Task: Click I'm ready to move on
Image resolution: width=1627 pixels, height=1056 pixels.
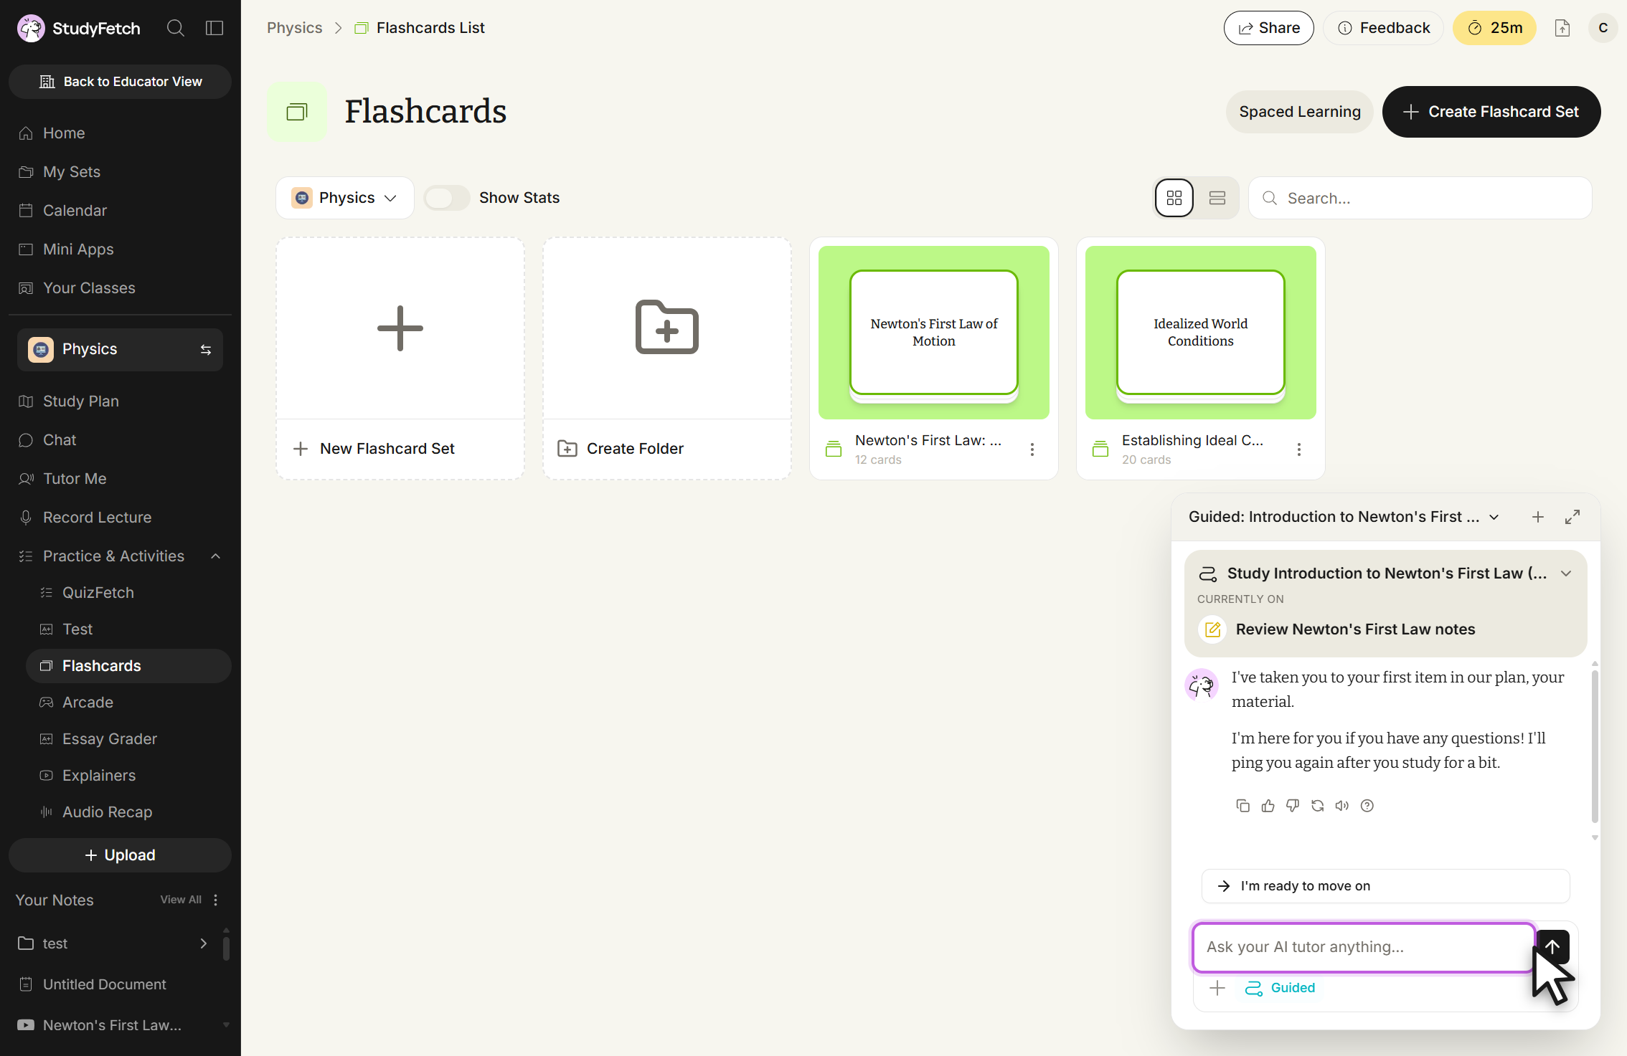Action: (x=1385, y=886)
